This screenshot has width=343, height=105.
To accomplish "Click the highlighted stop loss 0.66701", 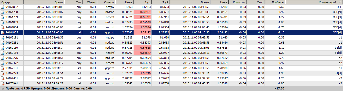I will coord(143,17).
